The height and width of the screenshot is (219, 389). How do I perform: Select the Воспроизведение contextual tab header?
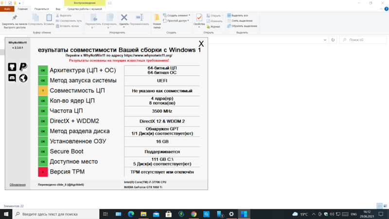85,3
